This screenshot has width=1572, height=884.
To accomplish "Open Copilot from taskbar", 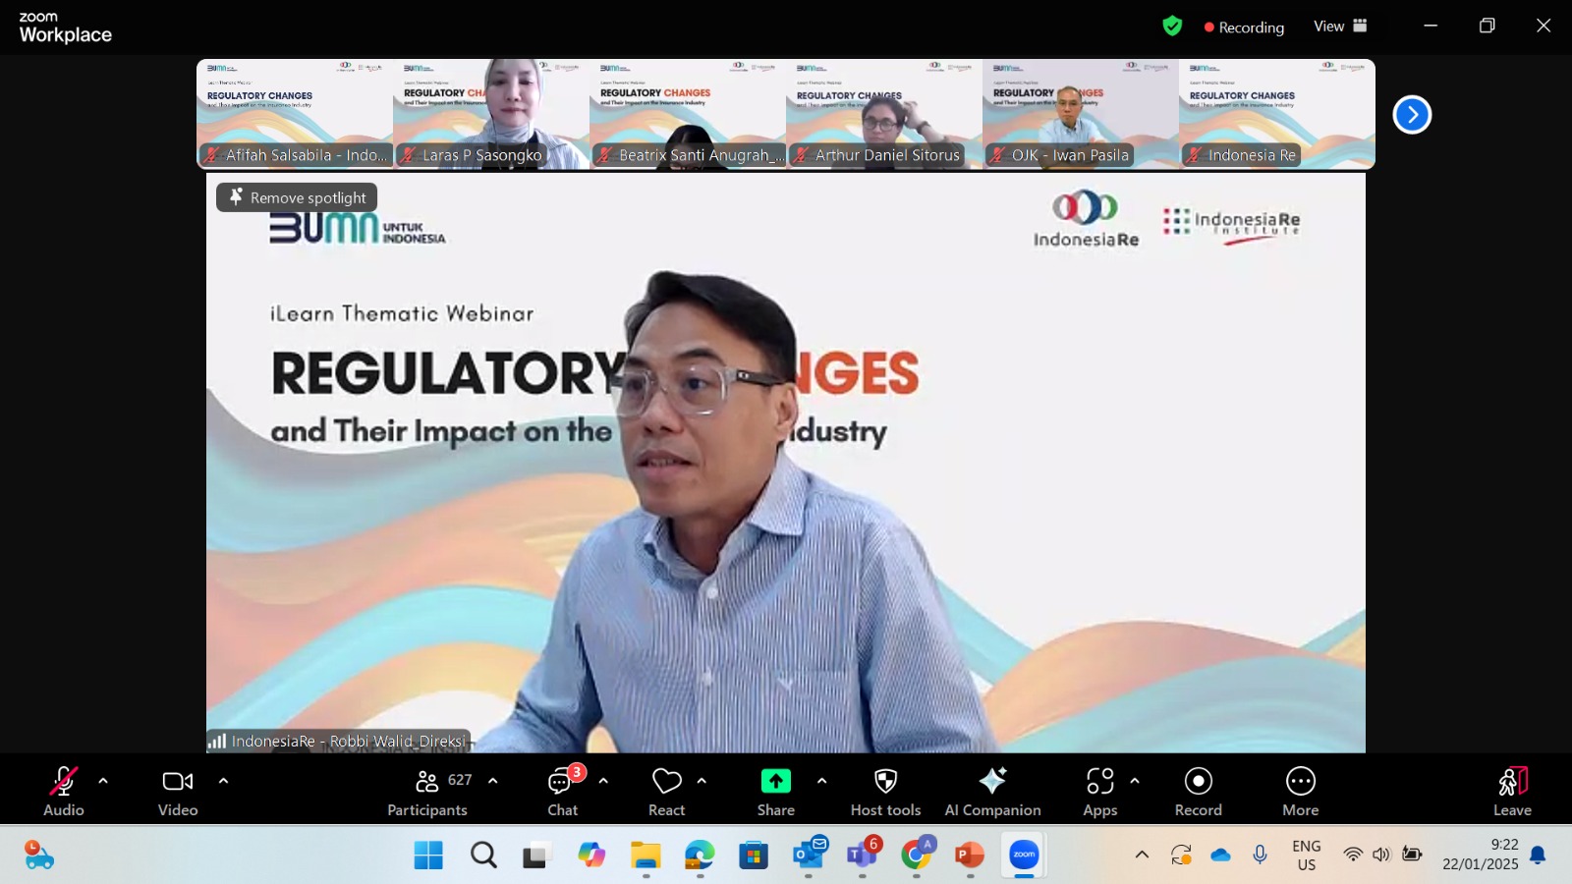I will [591, 856].
